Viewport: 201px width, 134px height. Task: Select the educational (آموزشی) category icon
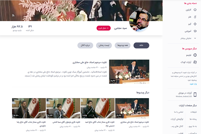click(x=195, y=31)
